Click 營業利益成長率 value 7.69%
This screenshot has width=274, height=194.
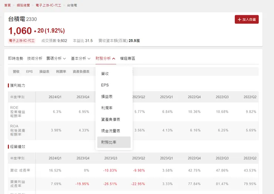[x=56, y=184]
